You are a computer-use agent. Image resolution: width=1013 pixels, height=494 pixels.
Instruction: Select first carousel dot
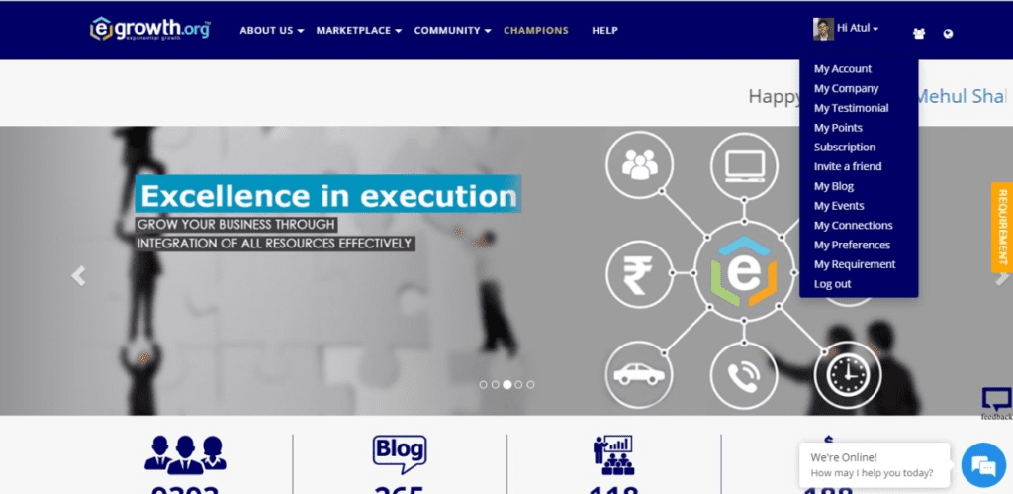(483, 385)
